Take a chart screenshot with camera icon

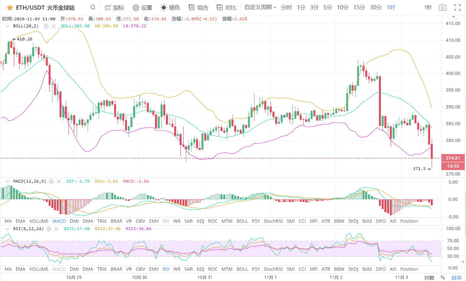coord(442,7)
